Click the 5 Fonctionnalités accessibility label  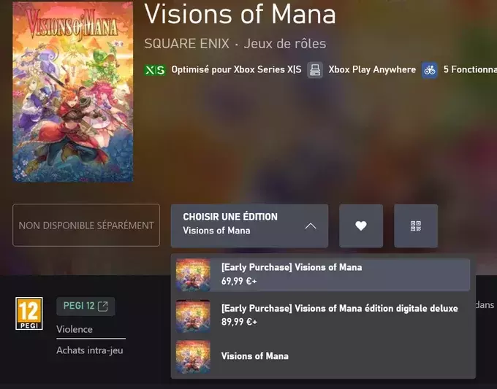470,69
